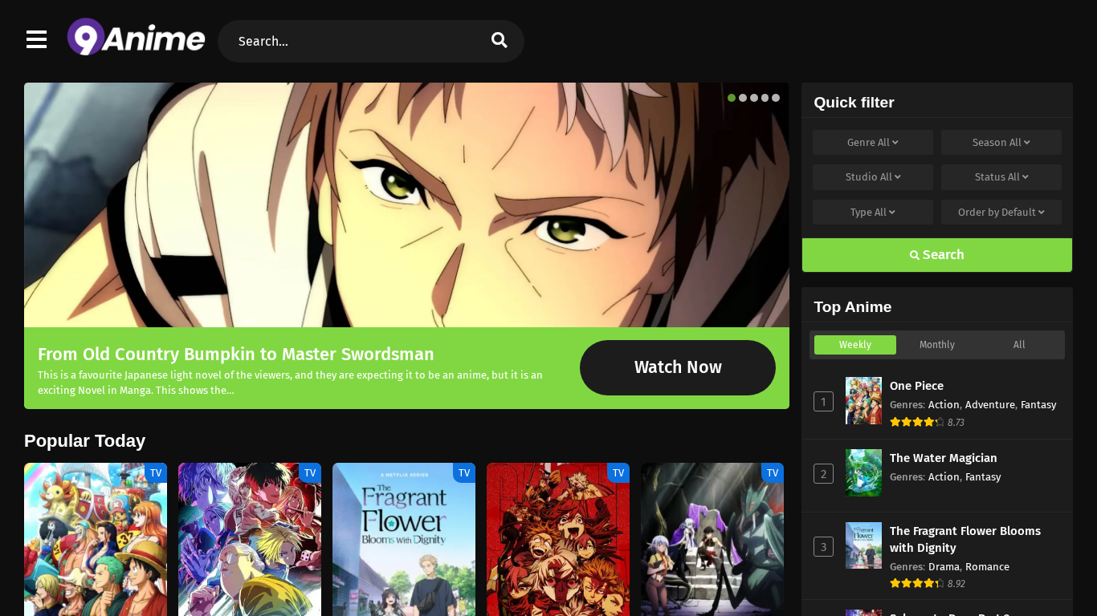The width and height of the screenshot is (1097, 616).
Task: Click the TV badge on the dark cave poster
Action: pos(773,473)
